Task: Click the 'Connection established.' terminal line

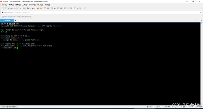Action: pyautogui.click(x=11, y=38)
